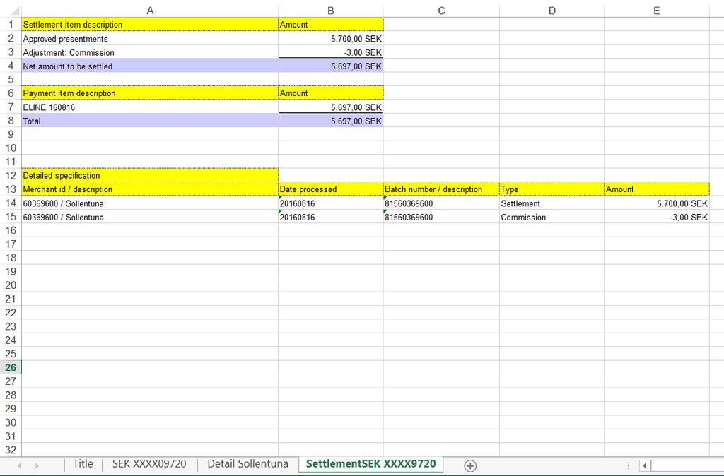This screenshot has height=476, width=724.
Task: Click the 'Settlement' type cell
Action: 551,203
